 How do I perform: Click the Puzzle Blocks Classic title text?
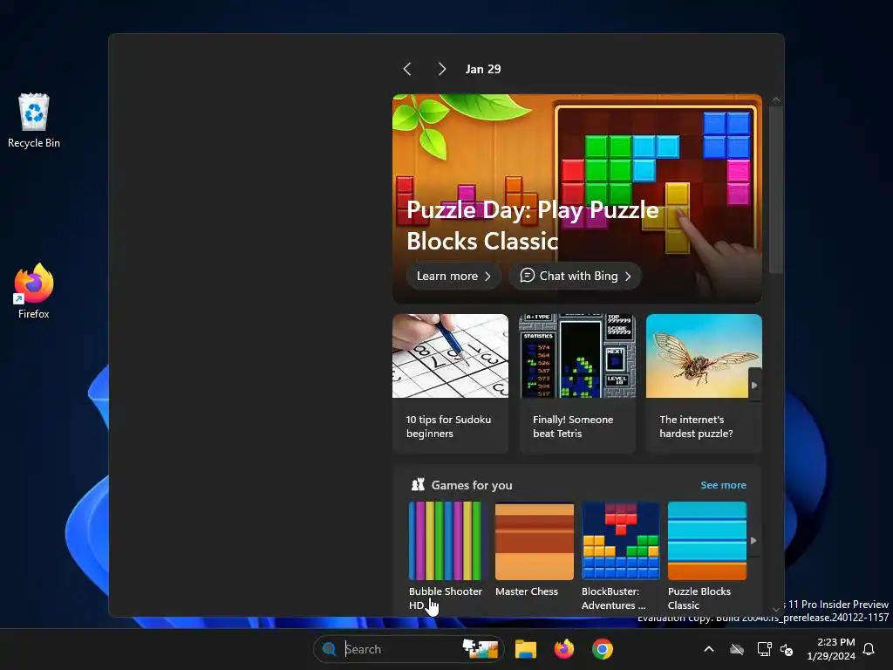tap(699, 598)
